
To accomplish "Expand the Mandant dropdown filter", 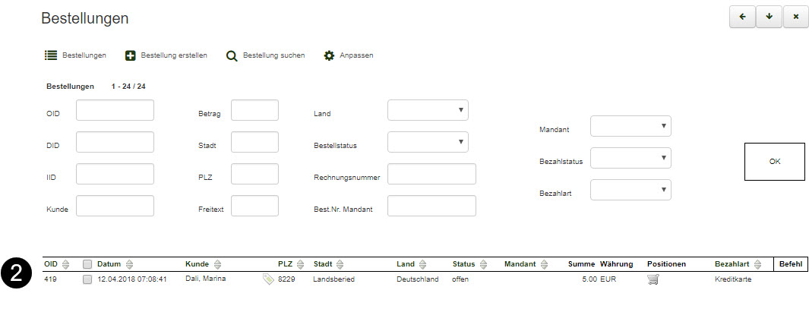I will [630, 126].
